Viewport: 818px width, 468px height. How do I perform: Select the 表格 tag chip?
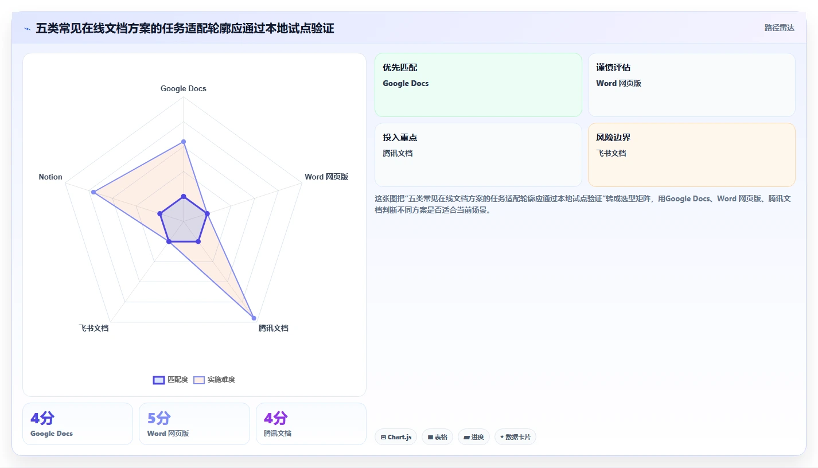click(437, 437)
